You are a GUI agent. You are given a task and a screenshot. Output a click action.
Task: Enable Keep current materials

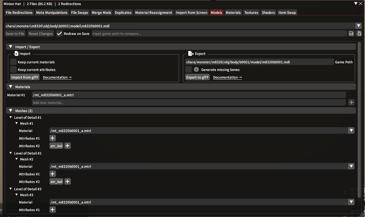pos(13,62)
